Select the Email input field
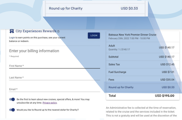 pyautogui.click(x=54, y=89)
